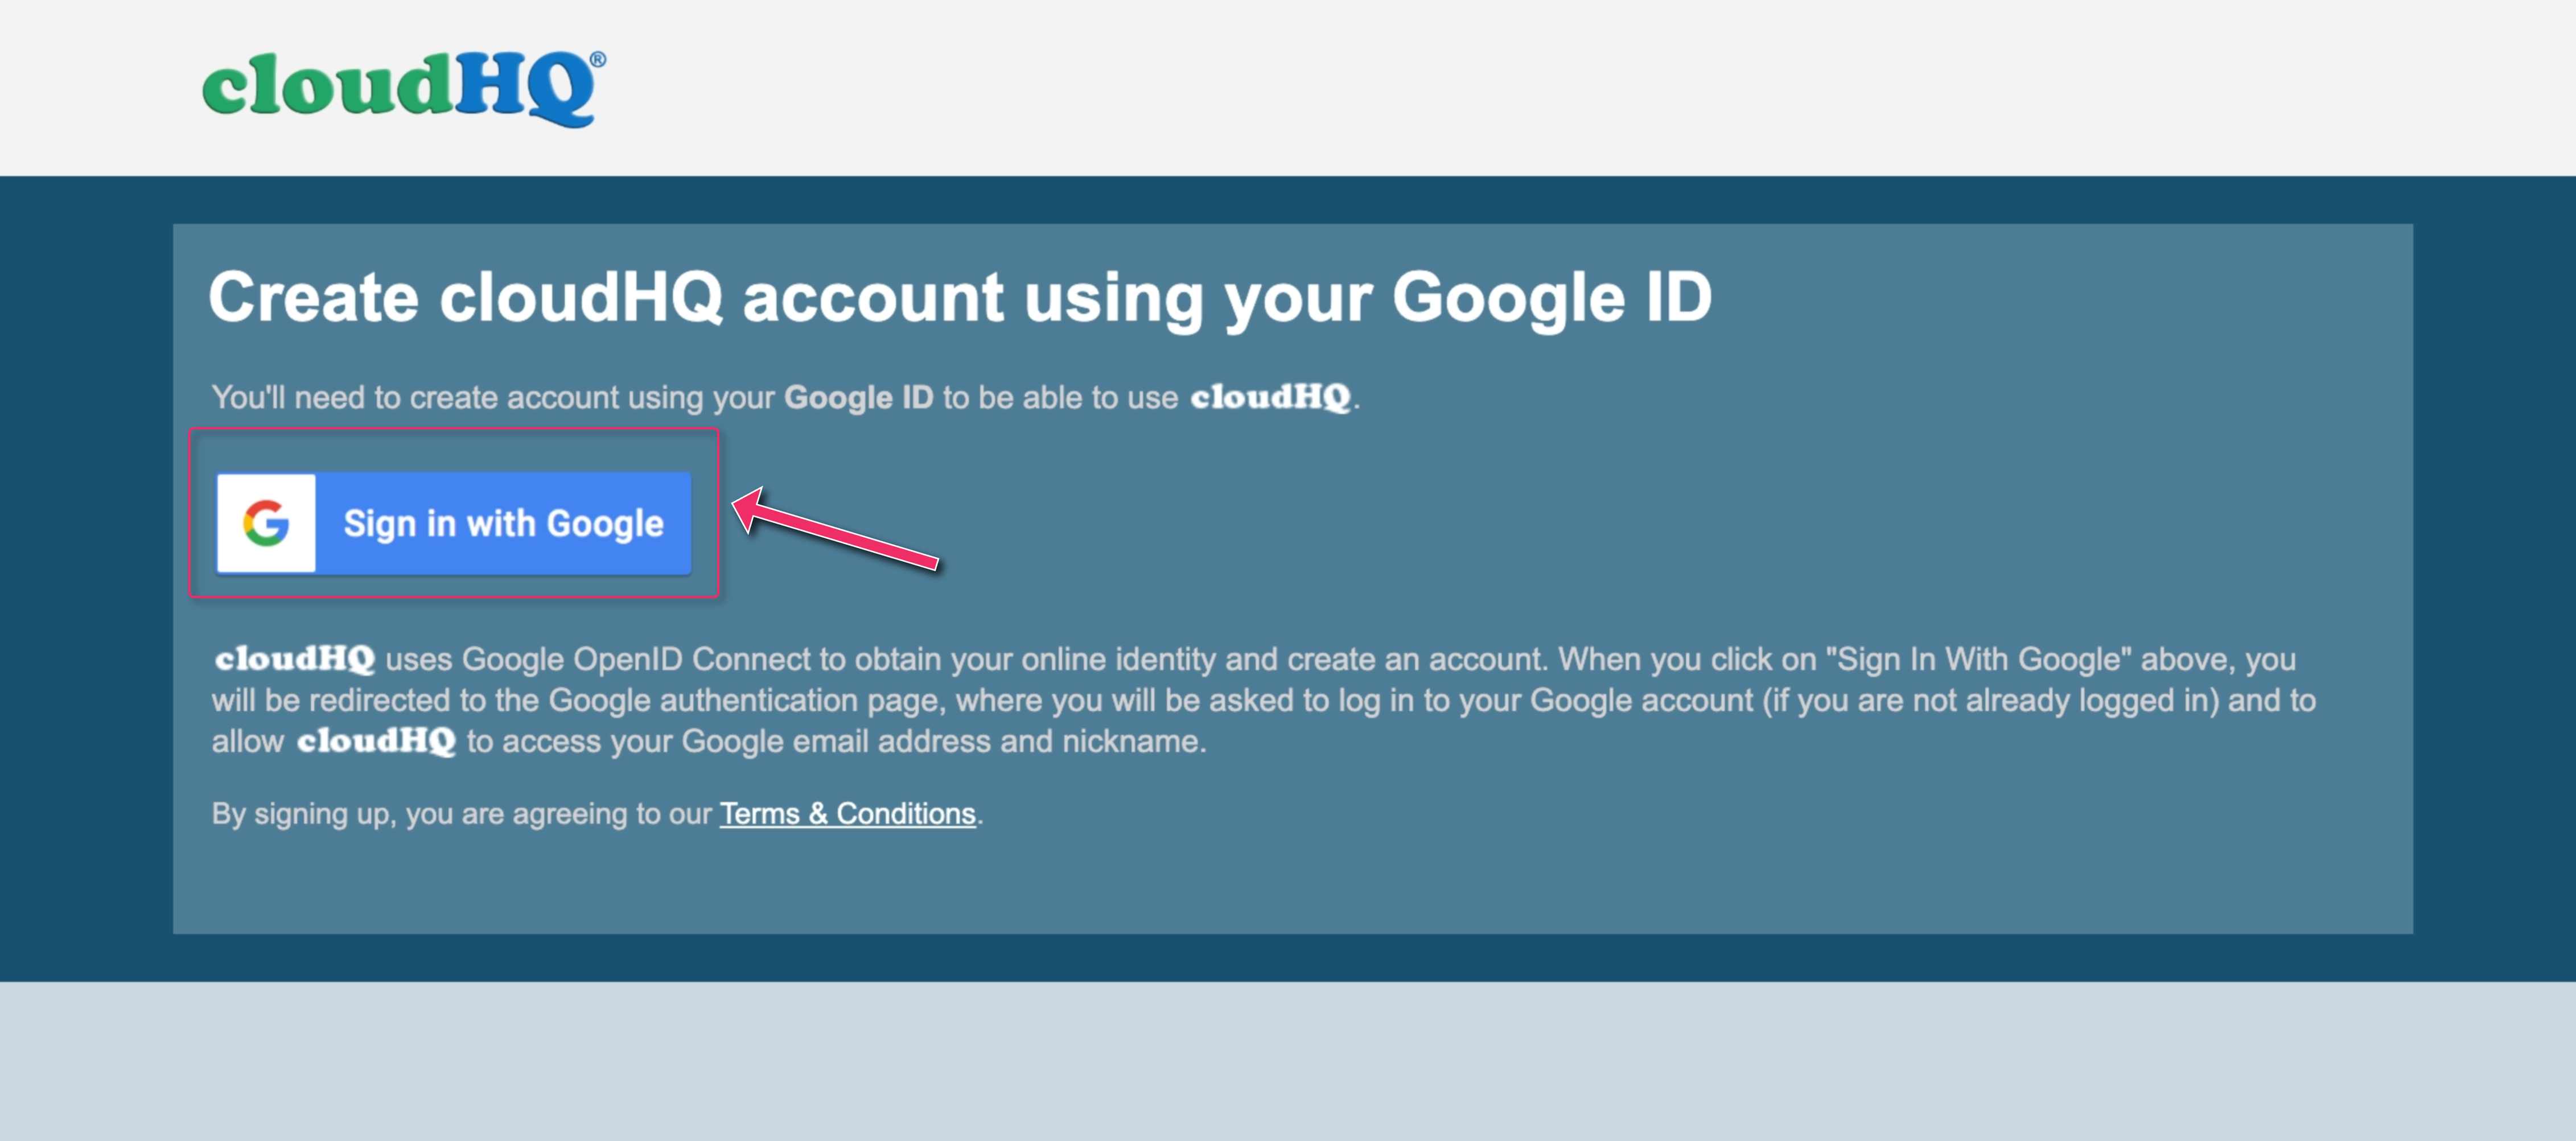Click the Sign in with Google button text
Viewport: 2576px width, 1141px height.
pyautogui.click(x=503, y=523)
